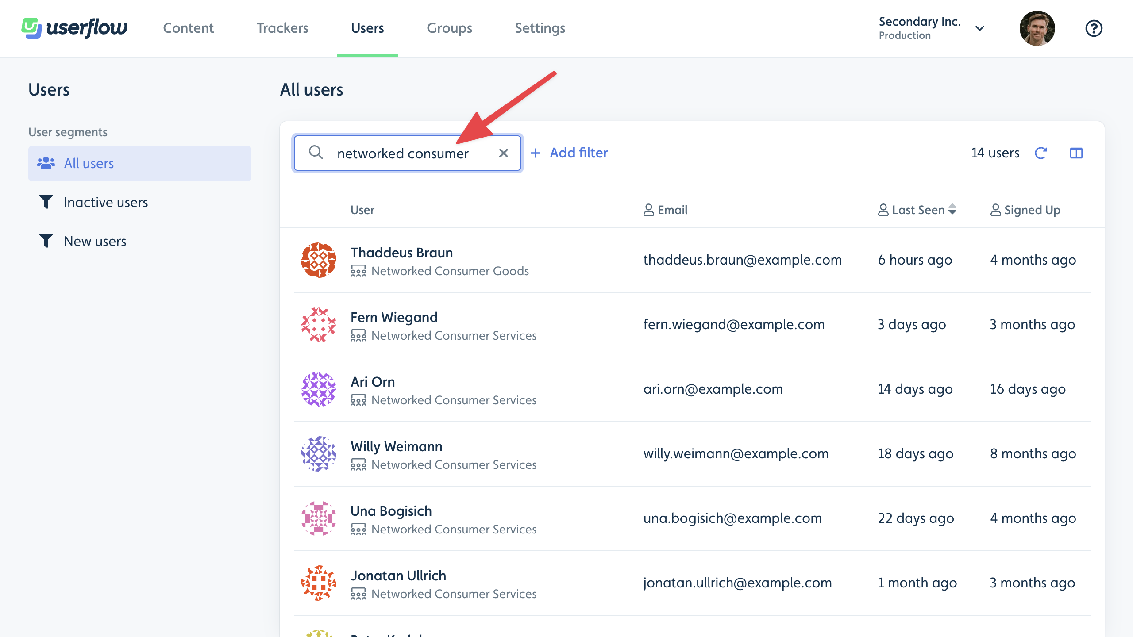This screenshot has height=637, width=1133.
Task: Click the Last Seen column header
Action: tap(917, 210)
